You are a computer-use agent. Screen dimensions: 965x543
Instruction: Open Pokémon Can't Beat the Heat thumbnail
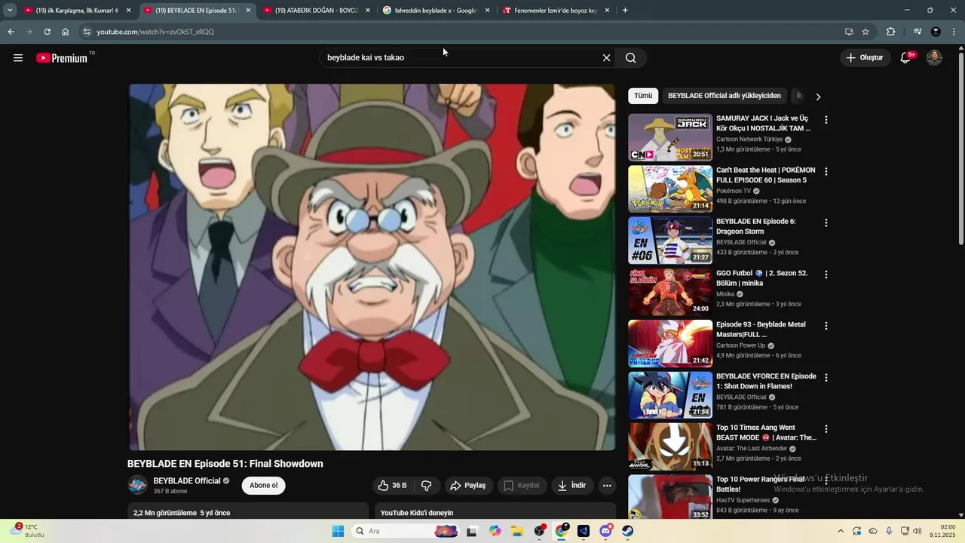click(670, 189)
